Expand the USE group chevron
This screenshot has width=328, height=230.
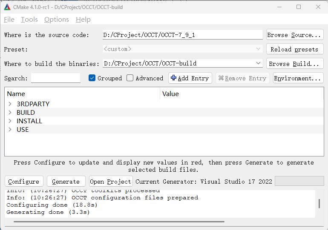tap(10, 130)
